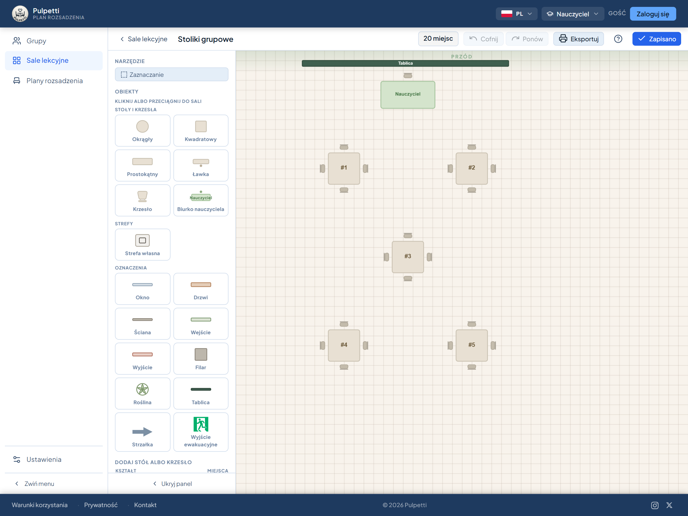Click the Zaloguj się button
This screenshot has height=516, width=688.
[653, 14]
